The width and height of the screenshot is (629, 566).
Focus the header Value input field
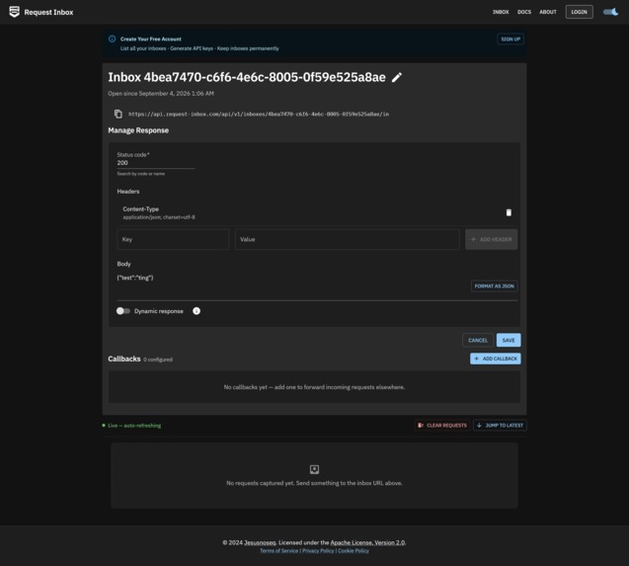click(x=347, y=239)
